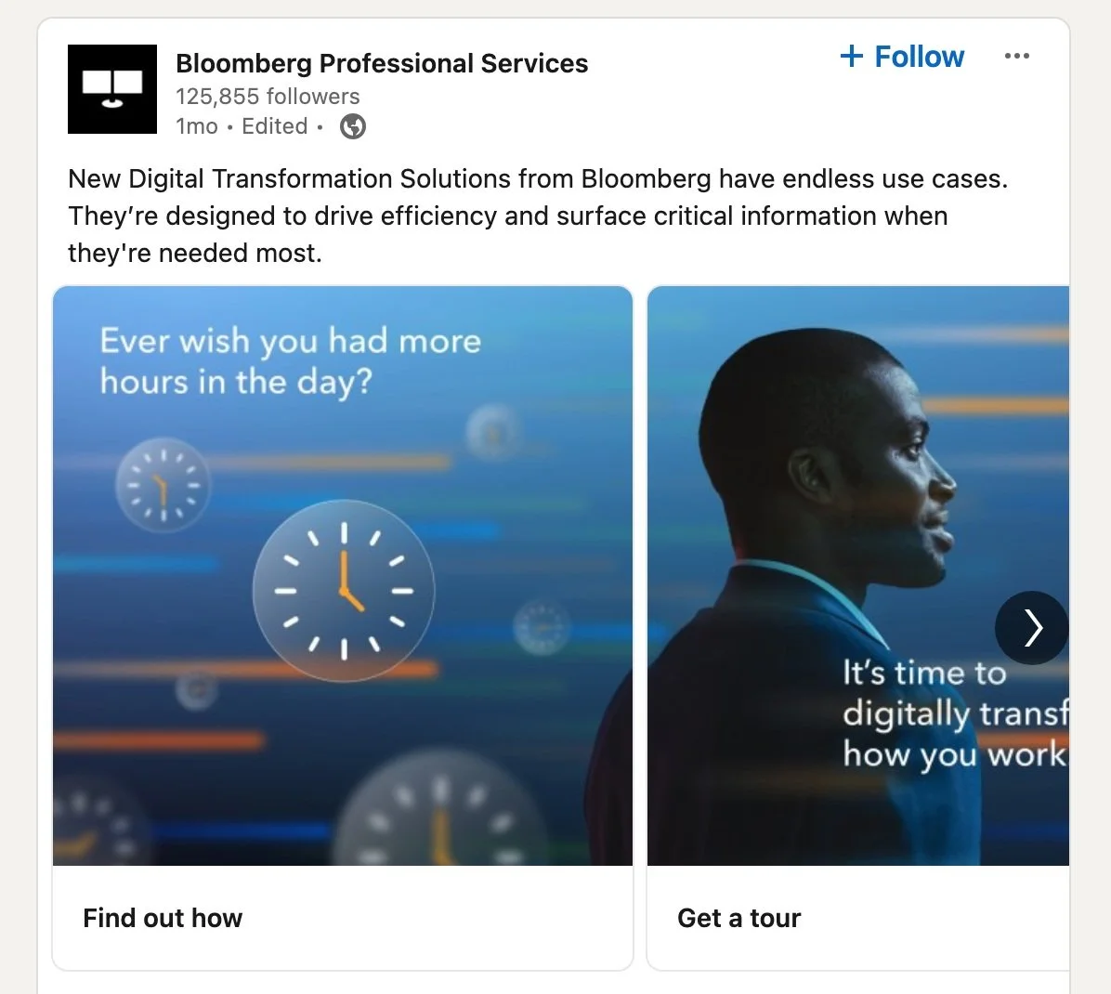Open the 'Get a tour' card link
Image resolution: width=1111 pixels, height=994 pixels.
[739, 918]
